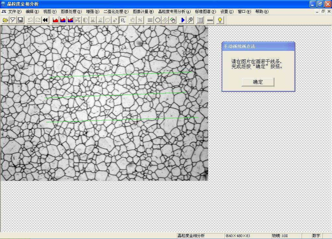Click the circle drawing tool icon

(x=158, y=20)
